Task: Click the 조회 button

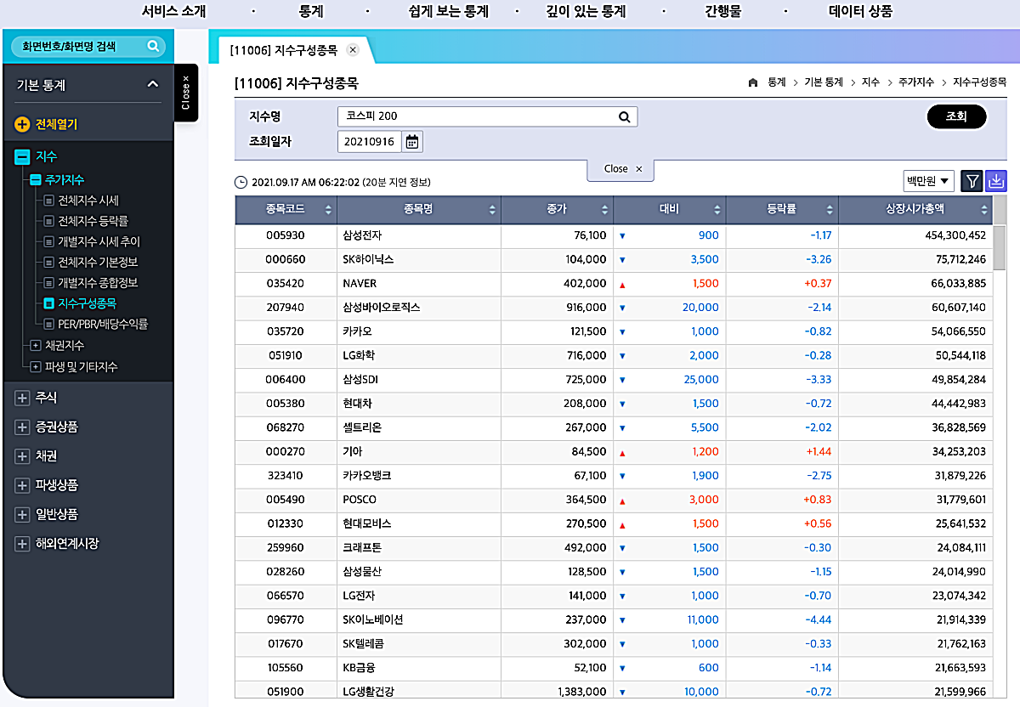Action: pyautogui.click(x=956, y=116)
